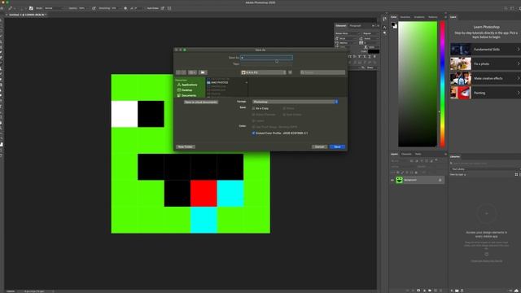The width and height of the screenshot is (521, 293).
Task: Toggle the Use Proof Setup checkbox
Action: coord(253,127)
